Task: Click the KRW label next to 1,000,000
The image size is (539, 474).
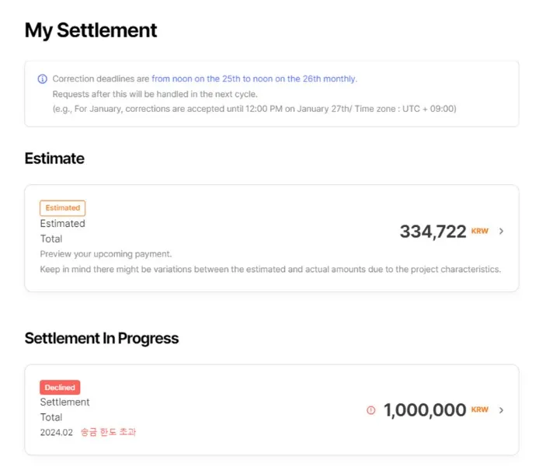Action: [x=480, y=410]
